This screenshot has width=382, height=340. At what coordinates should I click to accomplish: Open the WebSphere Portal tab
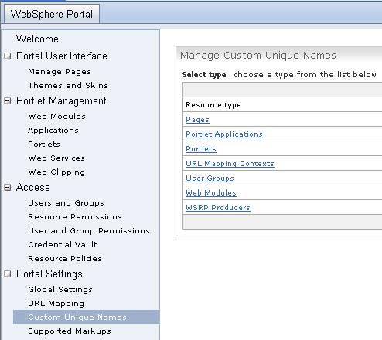pyautogui.click(x=52, y=14)
